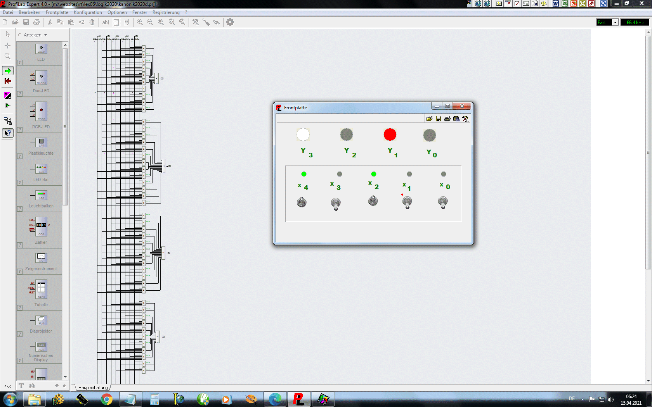Save icon in Frontplatte window toolbar

pyautogui.click(x=439, y=119)
